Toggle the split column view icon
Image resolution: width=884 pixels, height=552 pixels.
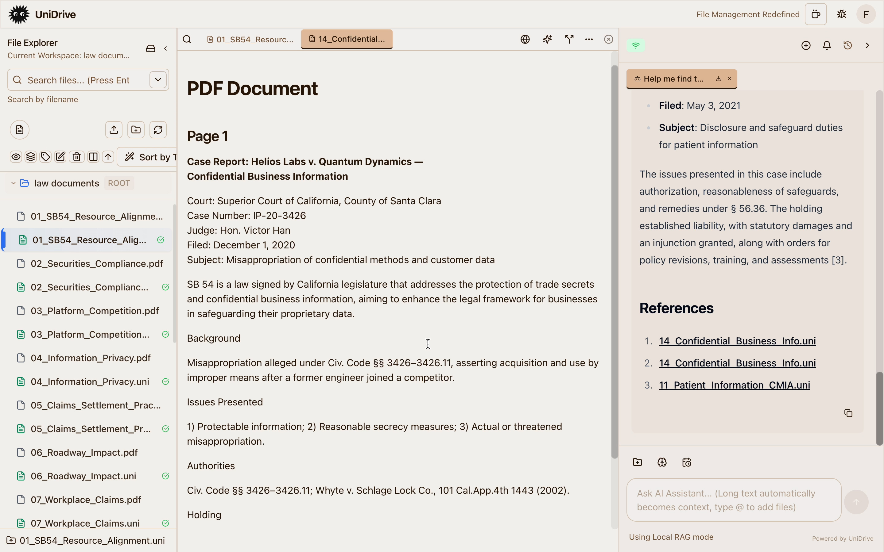[x=93, y=157]
